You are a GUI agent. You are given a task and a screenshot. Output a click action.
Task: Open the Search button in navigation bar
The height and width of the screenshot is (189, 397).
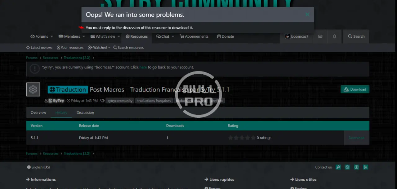pyautogui.click(x=356, y=37)
